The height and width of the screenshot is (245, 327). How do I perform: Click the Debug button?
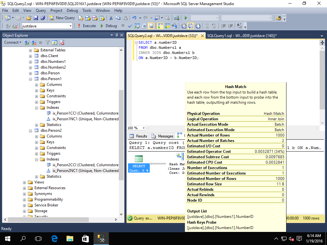point(108,26)
